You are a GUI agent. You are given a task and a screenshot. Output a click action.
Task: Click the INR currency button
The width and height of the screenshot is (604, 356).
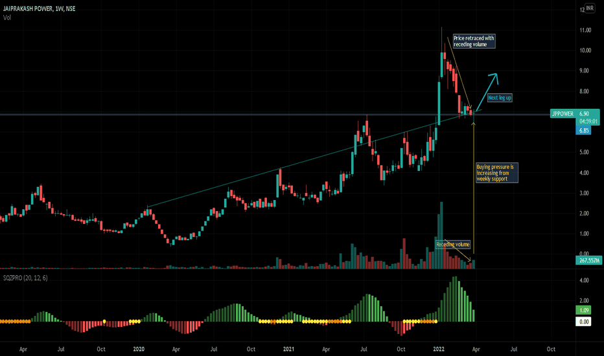(590, 8)
